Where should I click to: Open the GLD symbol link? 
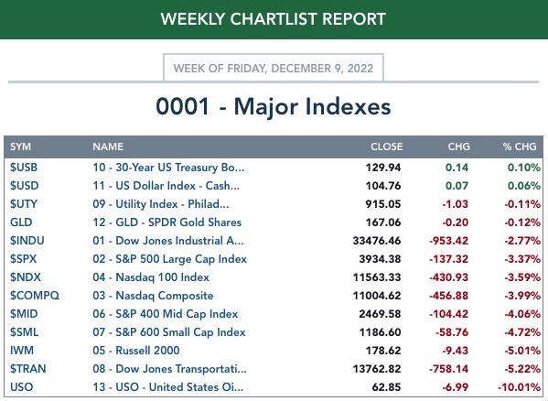(21, 222)
